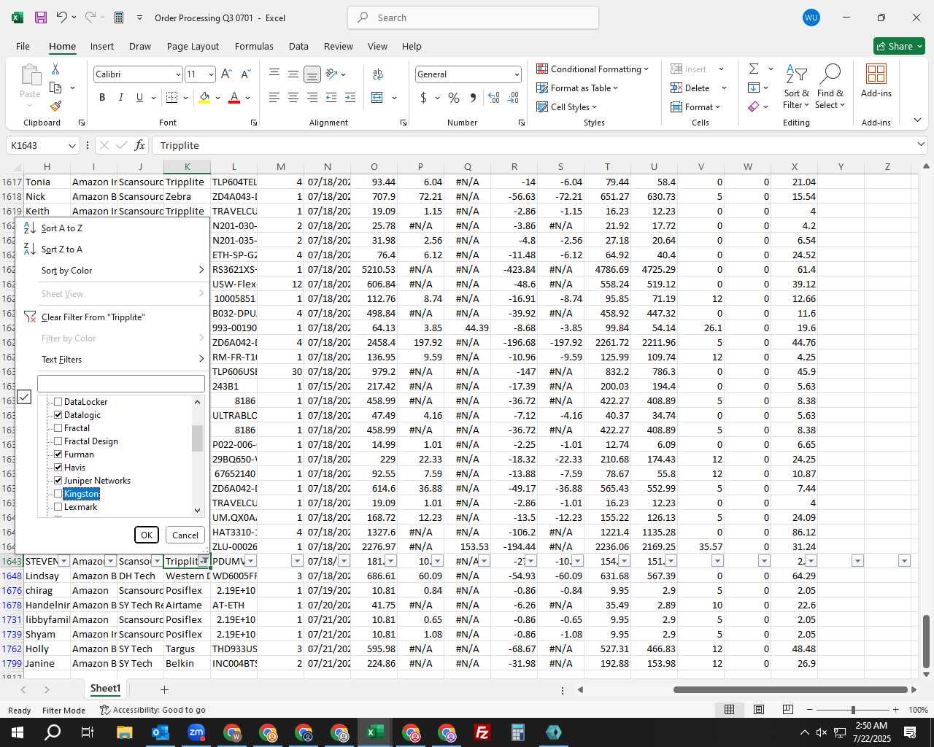Open the Add-ins button
Image resolution: width=934 pixels, height=747 pixels.
click(x=876, y=81)
